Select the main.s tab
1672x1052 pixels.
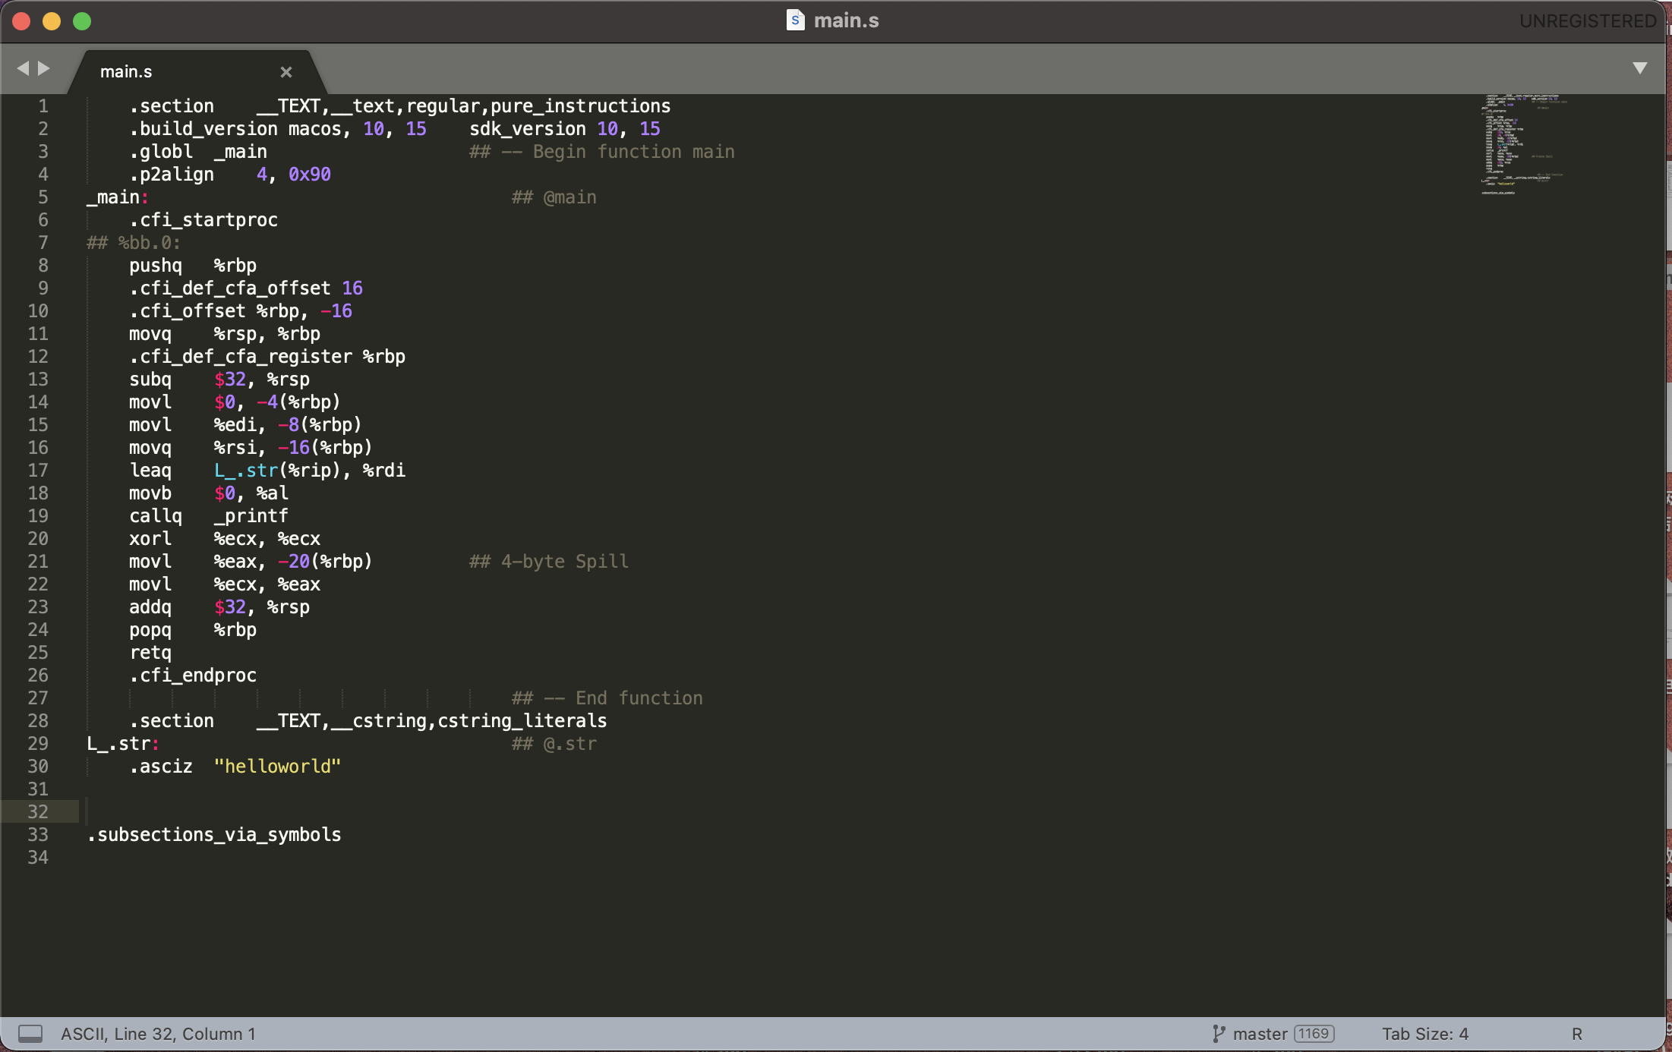pos(126,72)
